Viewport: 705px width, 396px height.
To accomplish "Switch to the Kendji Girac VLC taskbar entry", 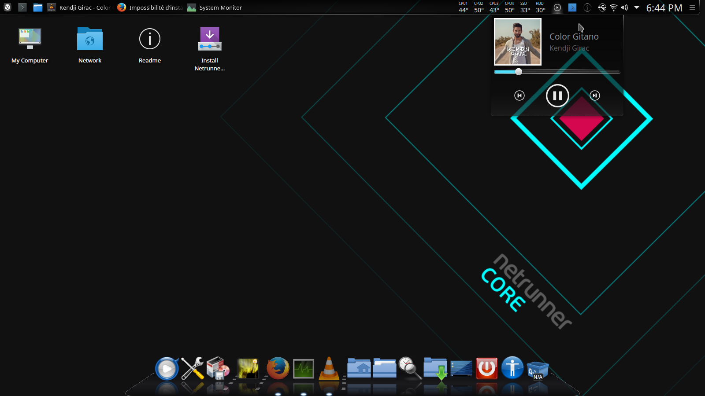I will (79, 7).
